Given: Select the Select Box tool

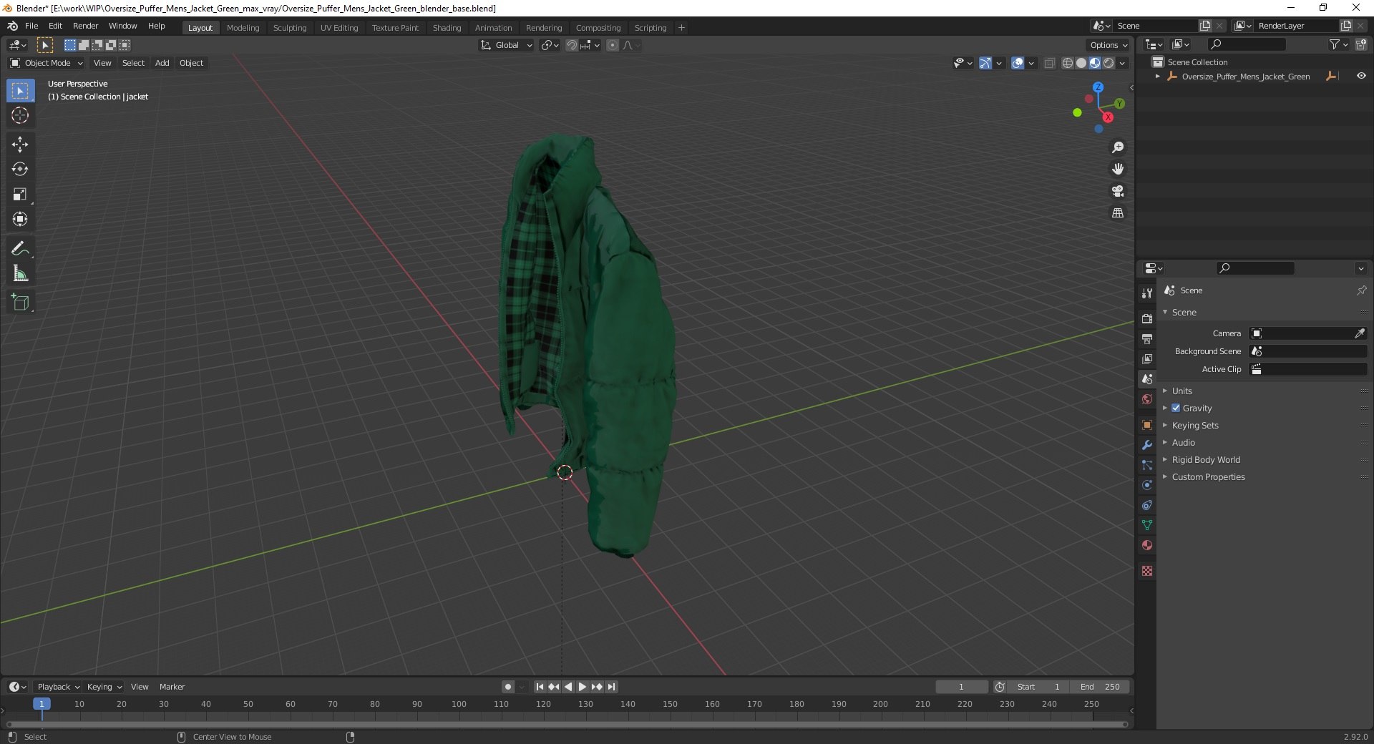Looking at the screenshot, I should click(20, 91).
